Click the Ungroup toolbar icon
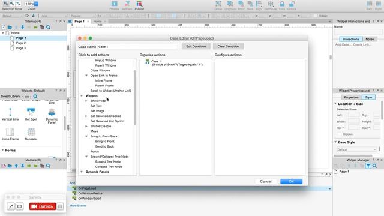Viewport: 384px width, 216px height. (230, 4)
